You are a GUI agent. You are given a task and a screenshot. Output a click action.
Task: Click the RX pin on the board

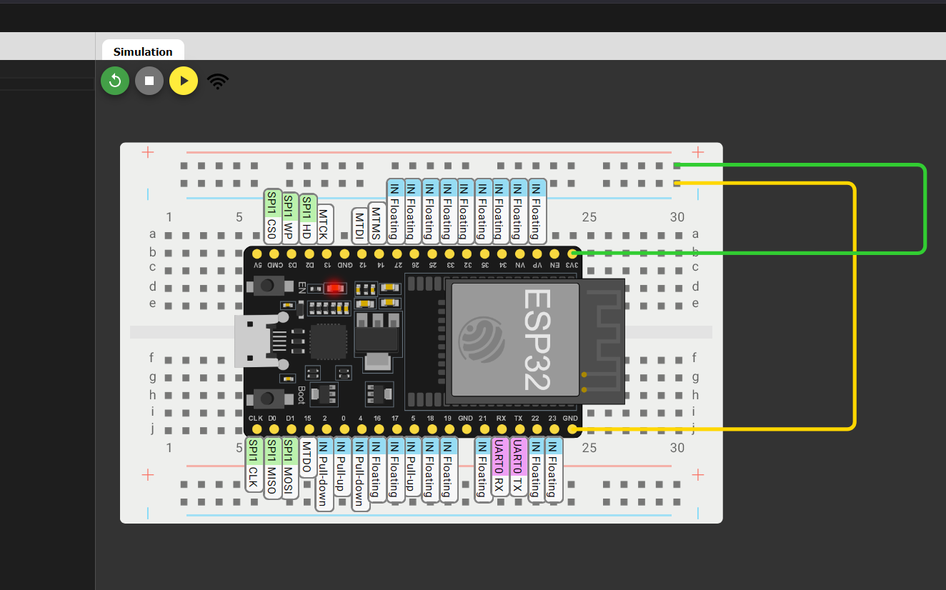[502, 429]
